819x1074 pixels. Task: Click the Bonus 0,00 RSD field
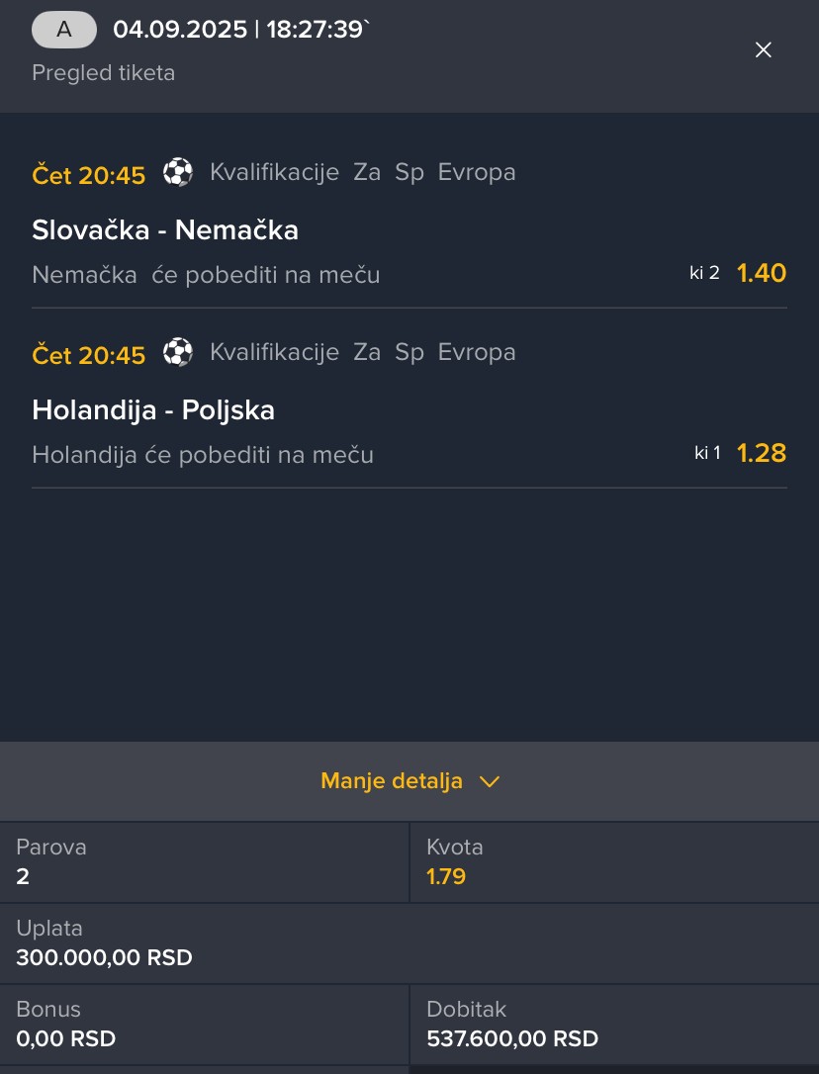point(66,1038)
